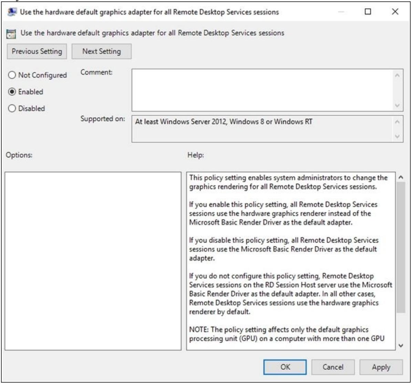Click the Comment box scroll down arrow
412x384 pixels.
pos(397,106)
